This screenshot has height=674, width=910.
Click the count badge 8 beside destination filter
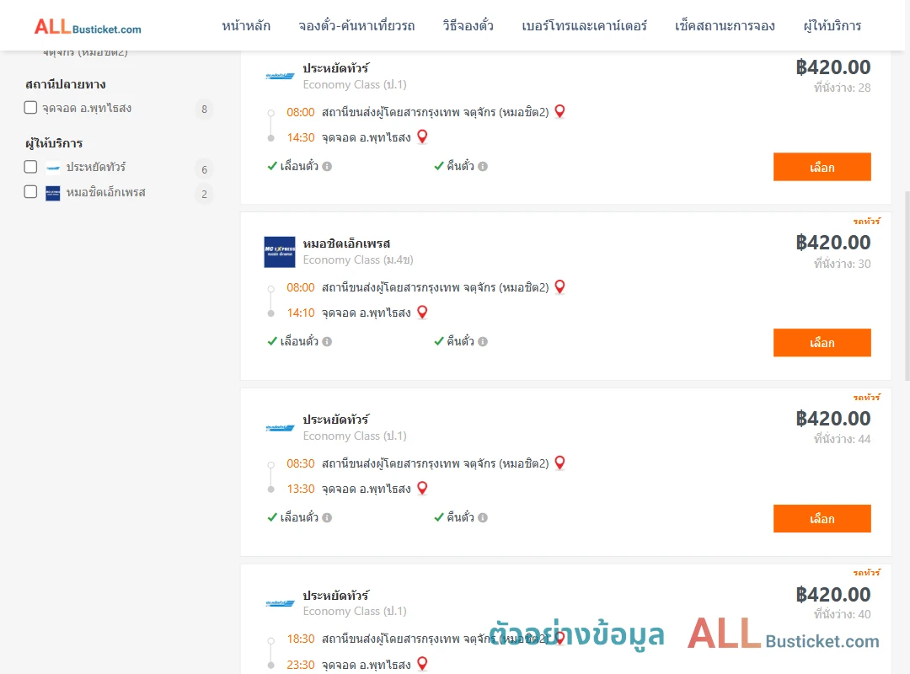(204, 110)
